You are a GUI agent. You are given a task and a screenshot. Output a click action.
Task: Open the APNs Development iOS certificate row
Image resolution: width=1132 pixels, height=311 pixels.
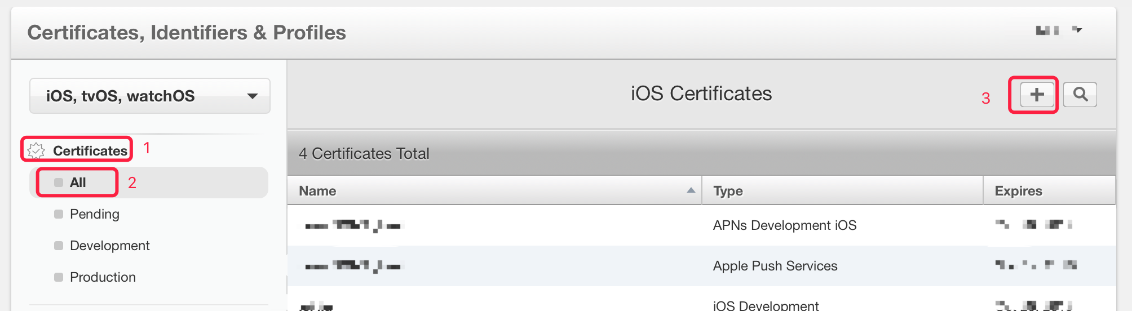click(701, 225)
